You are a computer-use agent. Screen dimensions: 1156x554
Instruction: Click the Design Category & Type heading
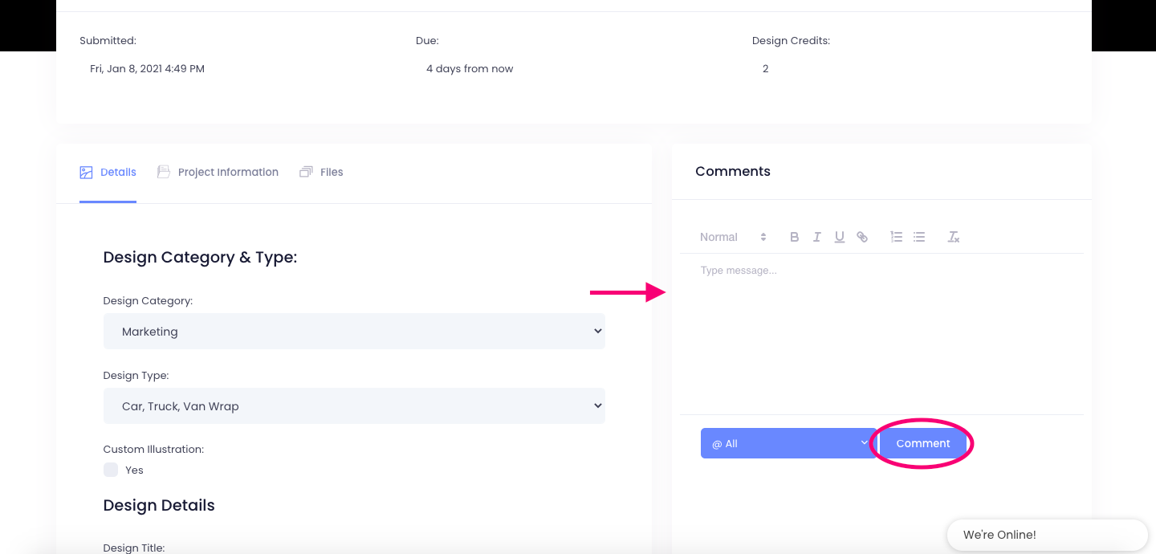tap(200, 258)
